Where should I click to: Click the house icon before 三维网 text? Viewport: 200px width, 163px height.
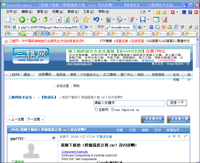pyautogui.click(x=6, y=41)
